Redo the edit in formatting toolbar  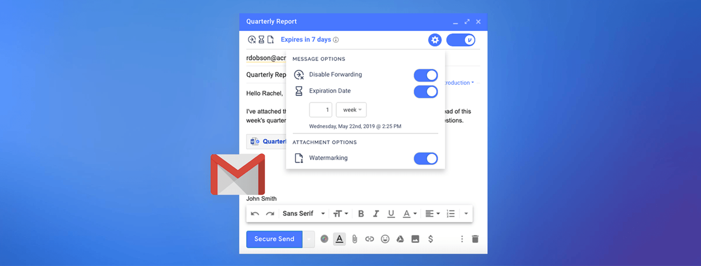tap(270, 214)
